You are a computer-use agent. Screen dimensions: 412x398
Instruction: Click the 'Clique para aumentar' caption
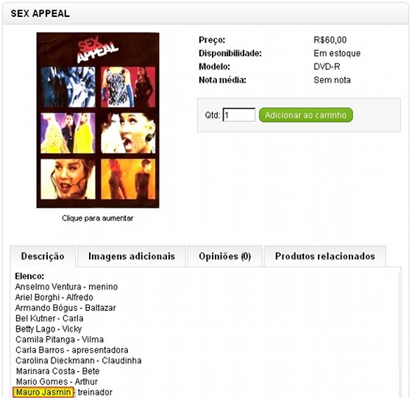click(x=98, y=218)
